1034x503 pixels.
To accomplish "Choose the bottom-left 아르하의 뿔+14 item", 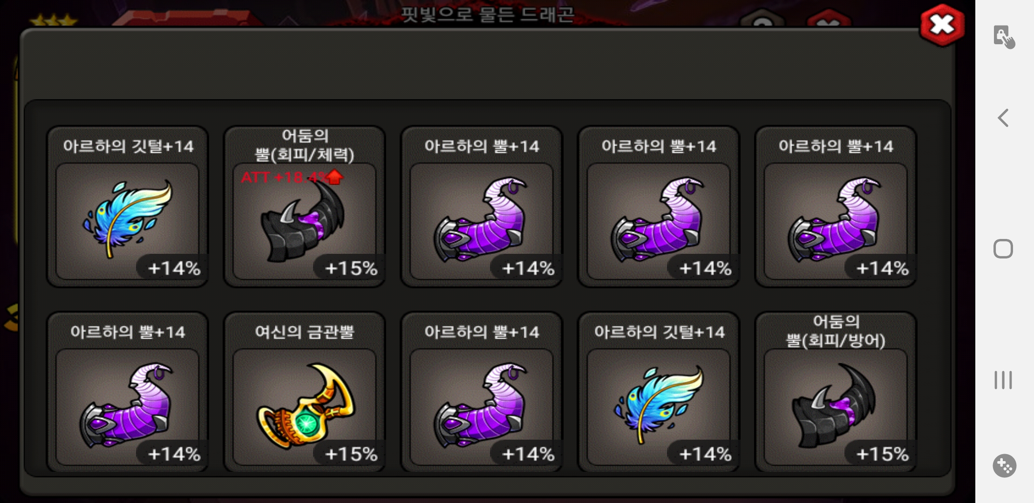I will (127, 392).
